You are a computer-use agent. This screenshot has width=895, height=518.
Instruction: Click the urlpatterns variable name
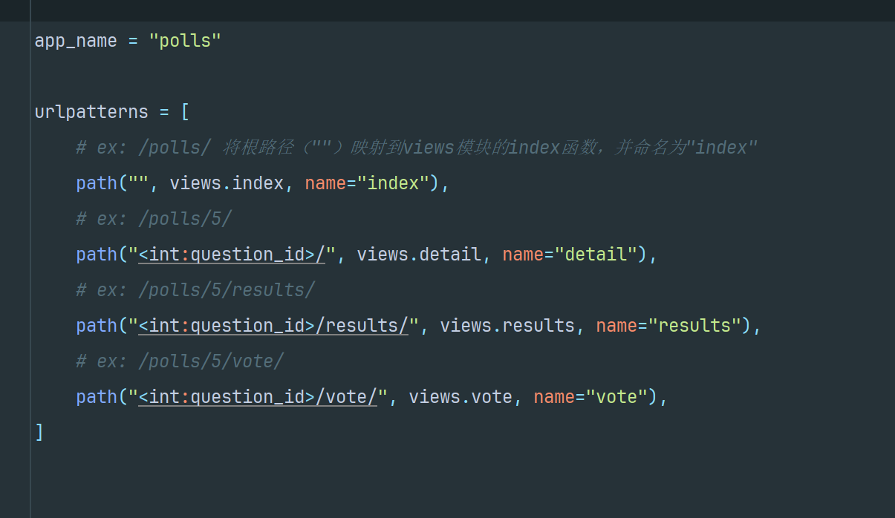[x=91, y=112]
